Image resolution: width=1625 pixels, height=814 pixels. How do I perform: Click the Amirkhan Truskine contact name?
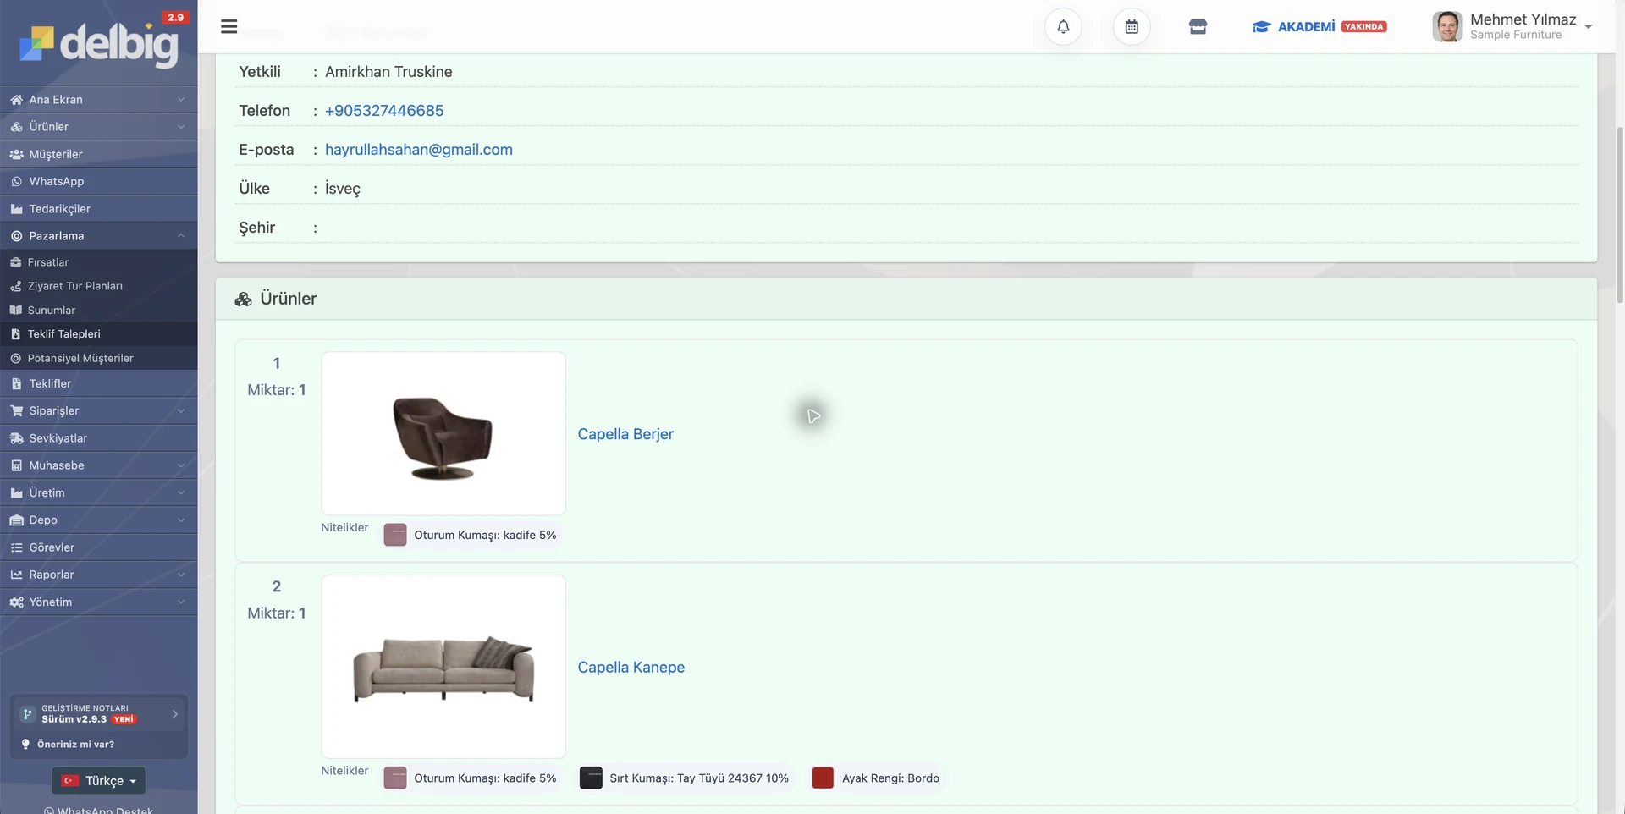click(x=388, y=72)
